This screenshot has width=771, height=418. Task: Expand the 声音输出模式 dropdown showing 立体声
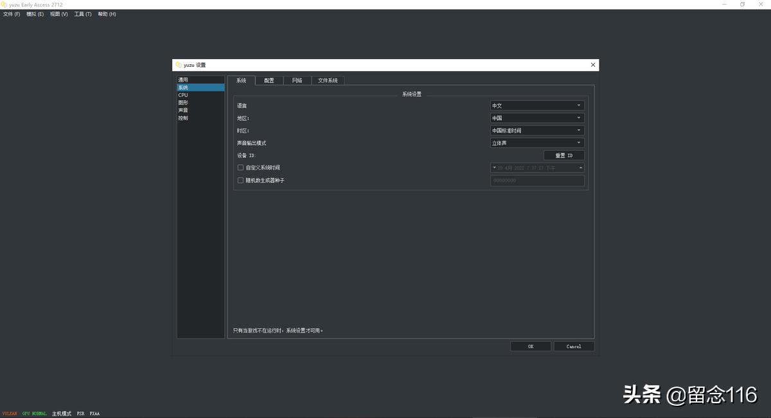tap(536, 143)
